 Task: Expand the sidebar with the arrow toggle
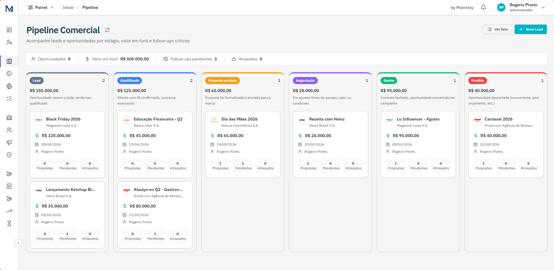point(18,243)
